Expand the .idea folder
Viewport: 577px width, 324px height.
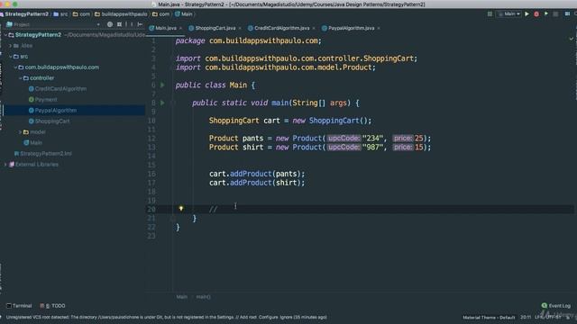coord(11,46)
